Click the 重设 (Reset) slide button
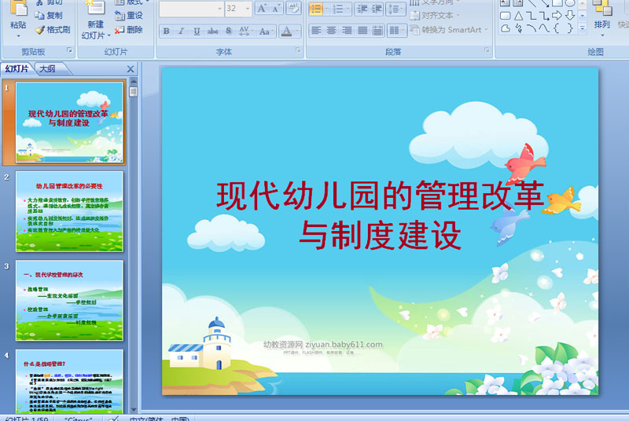The image size is (629, 421). pos(129,15)
